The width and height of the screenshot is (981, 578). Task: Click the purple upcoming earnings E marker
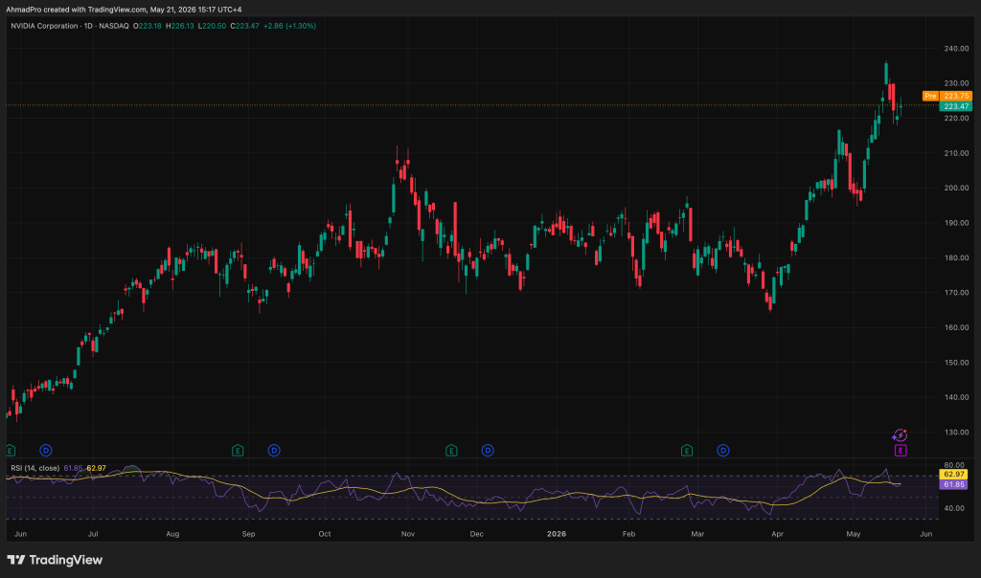[x=901, y=451]
